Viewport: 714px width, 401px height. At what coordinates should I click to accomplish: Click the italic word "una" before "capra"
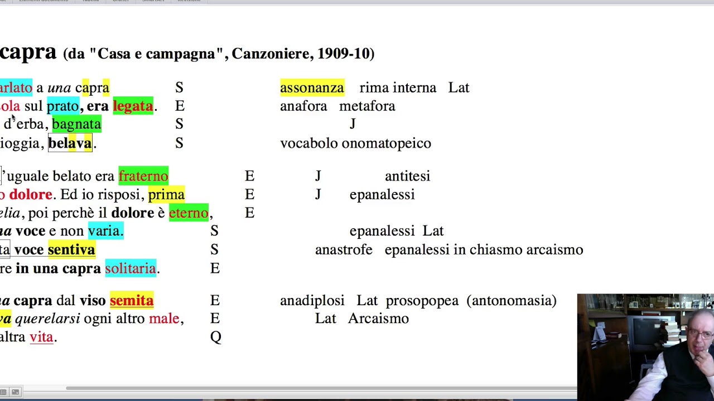[59, 87]
